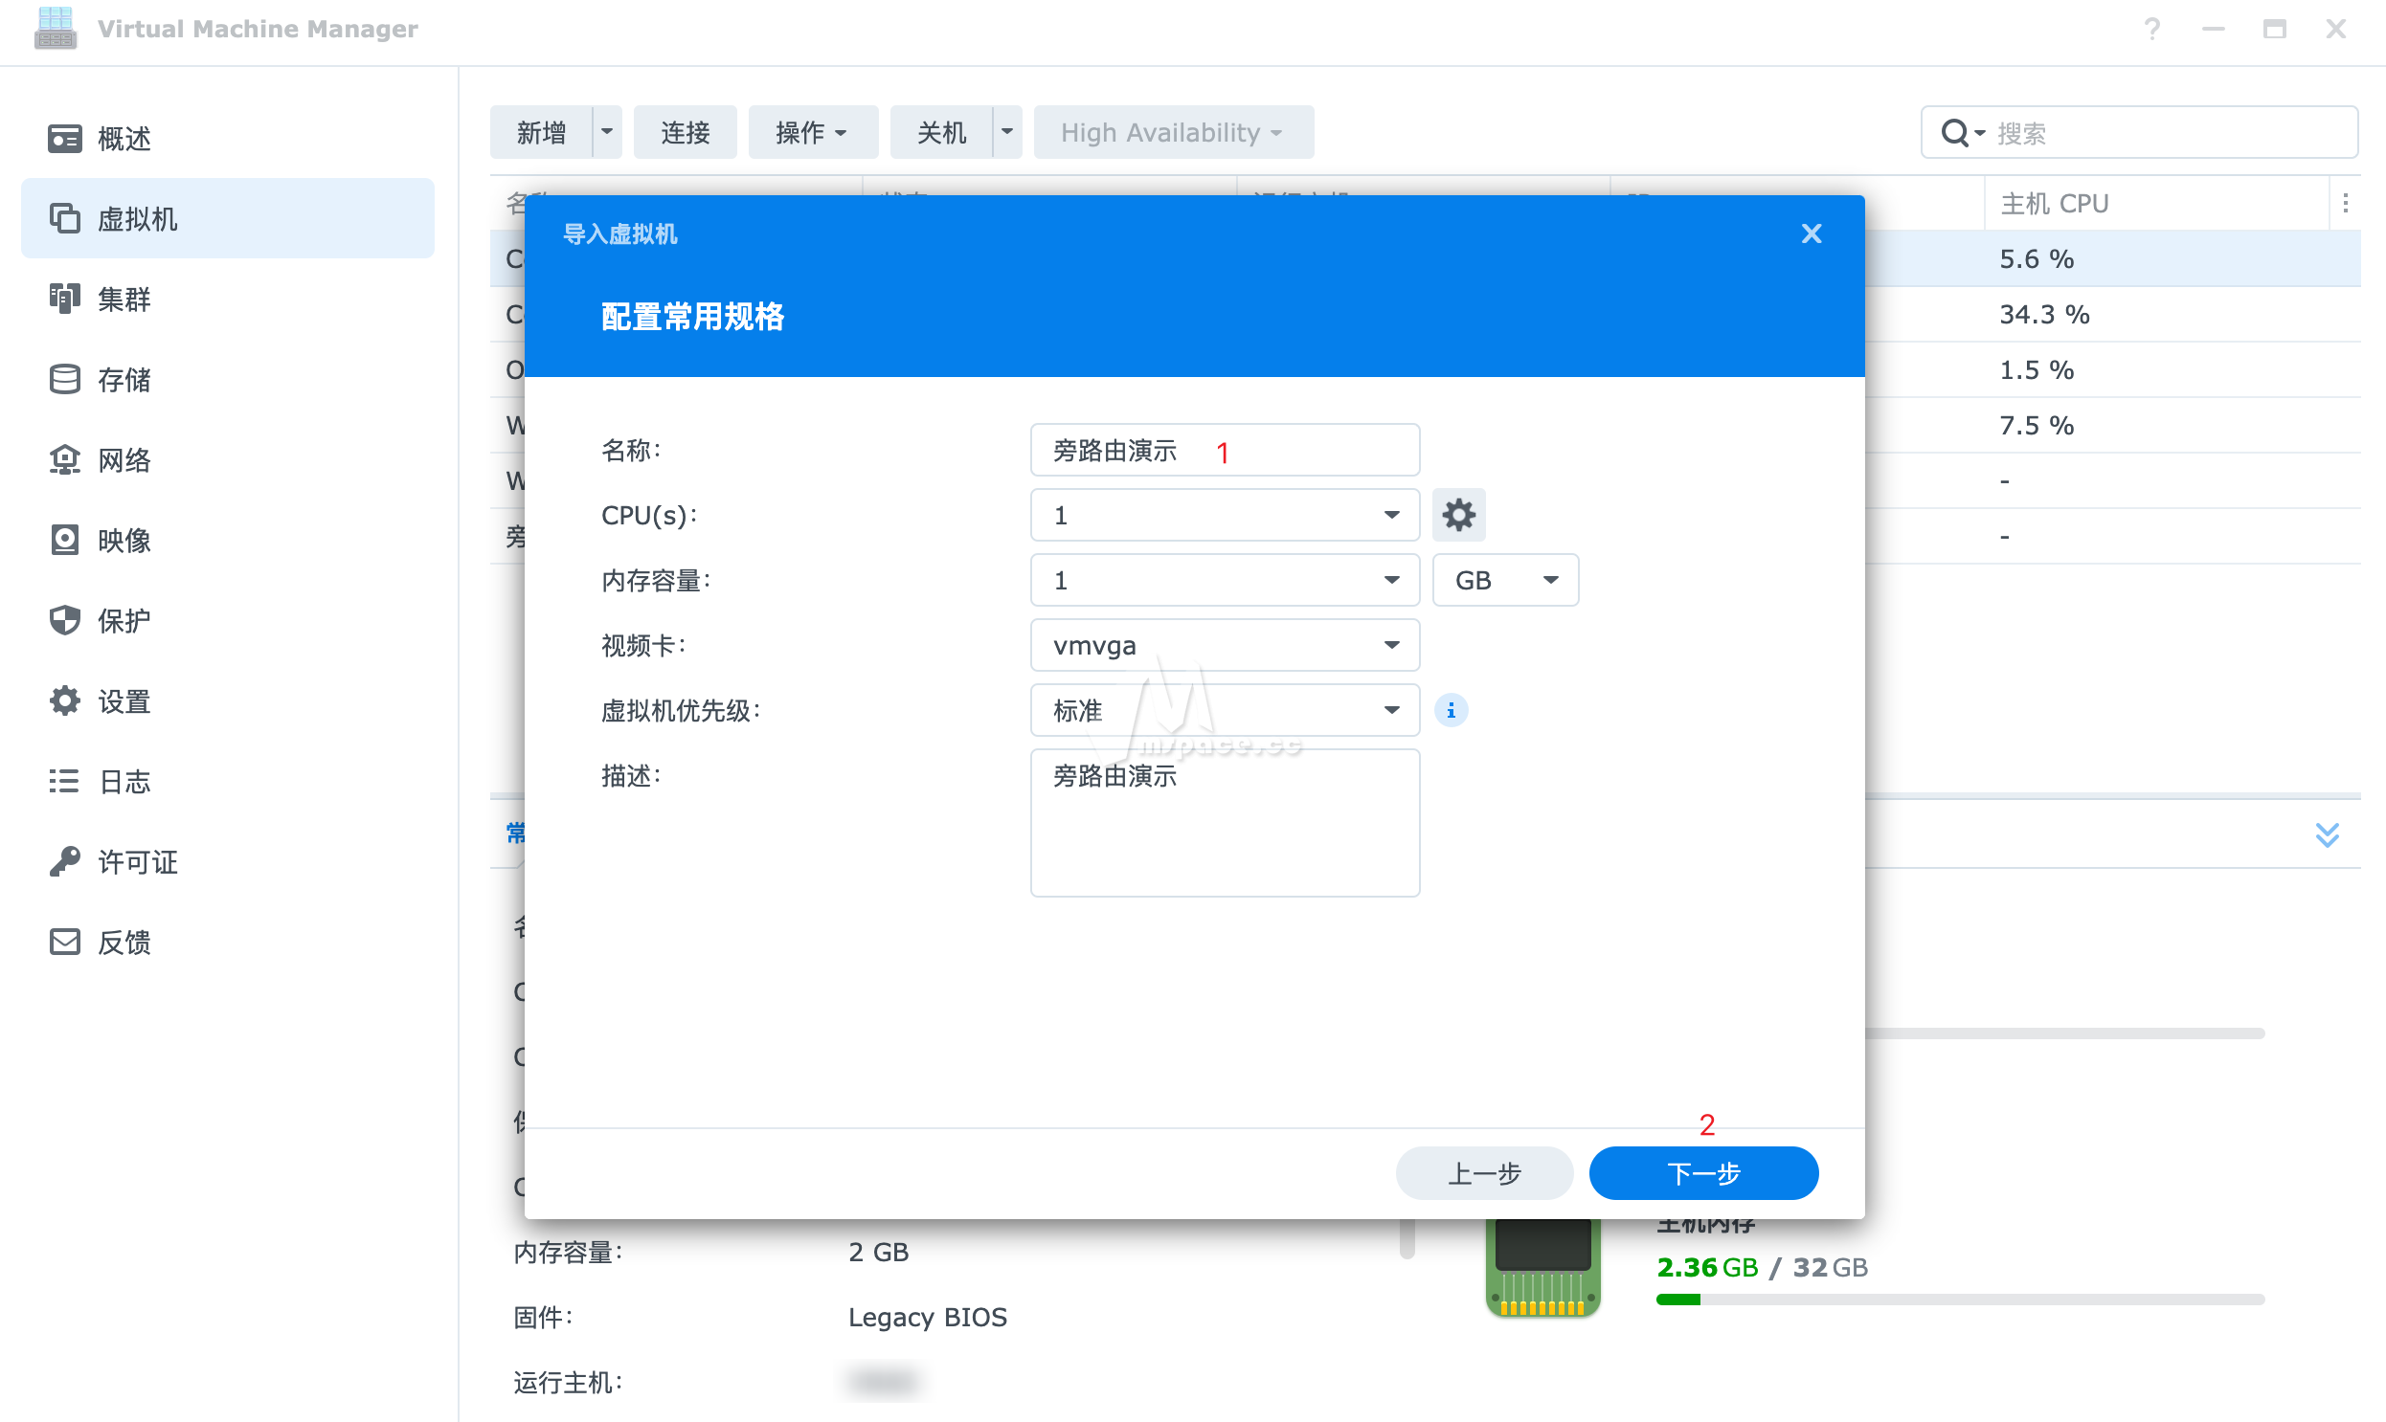2386x1422 pixels.
Task: Open the 映像 images section
Action: pyautogui.click(x=123, y=541)
